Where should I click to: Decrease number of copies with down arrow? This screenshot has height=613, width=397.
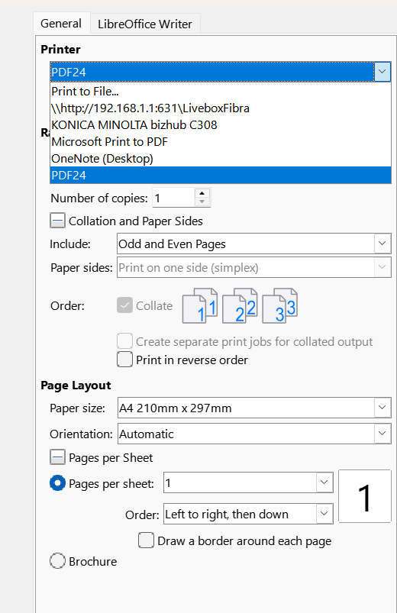tap(202, 202)
